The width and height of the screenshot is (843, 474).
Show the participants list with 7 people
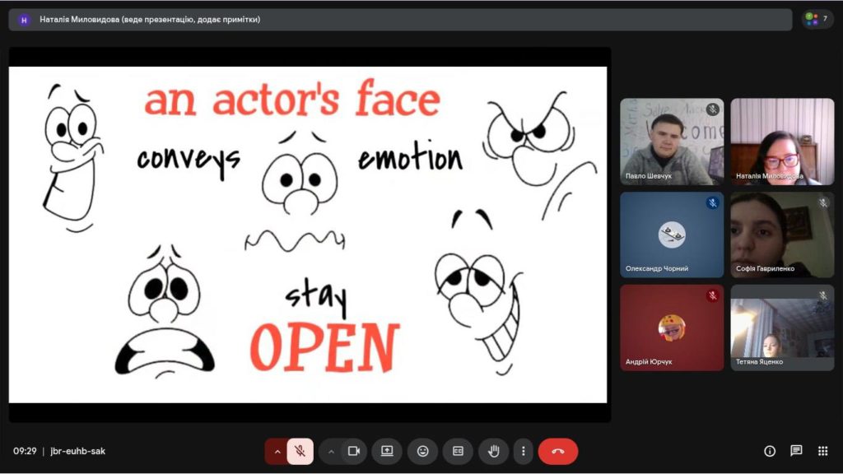coord(817,19)
